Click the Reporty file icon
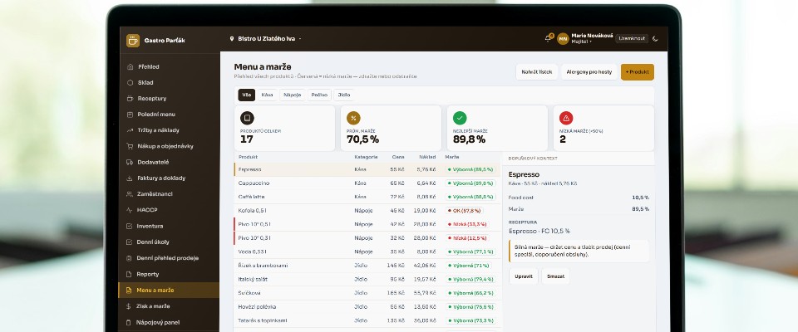The image size is (798, 332). tap(130, 274)
